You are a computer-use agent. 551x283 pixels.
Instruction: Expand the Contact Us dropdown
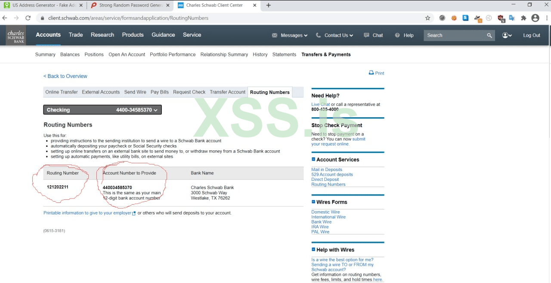click(351, 36)
